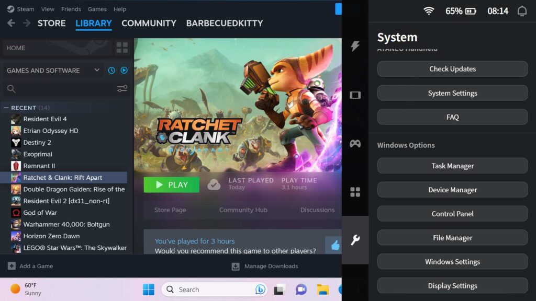Switch to grid view icon beside Home

[122, 48]
